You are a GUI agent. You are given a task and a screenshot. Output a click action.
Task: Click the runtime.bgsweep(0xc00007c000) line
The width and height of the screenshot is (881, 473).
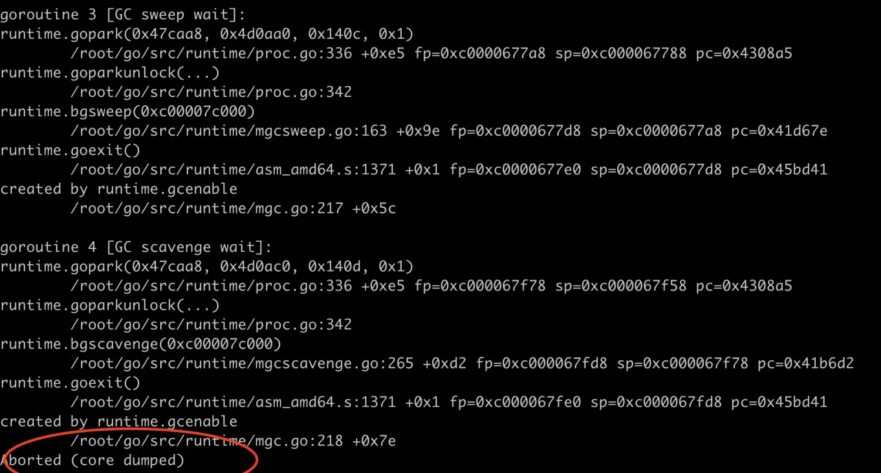coord(127,112)
